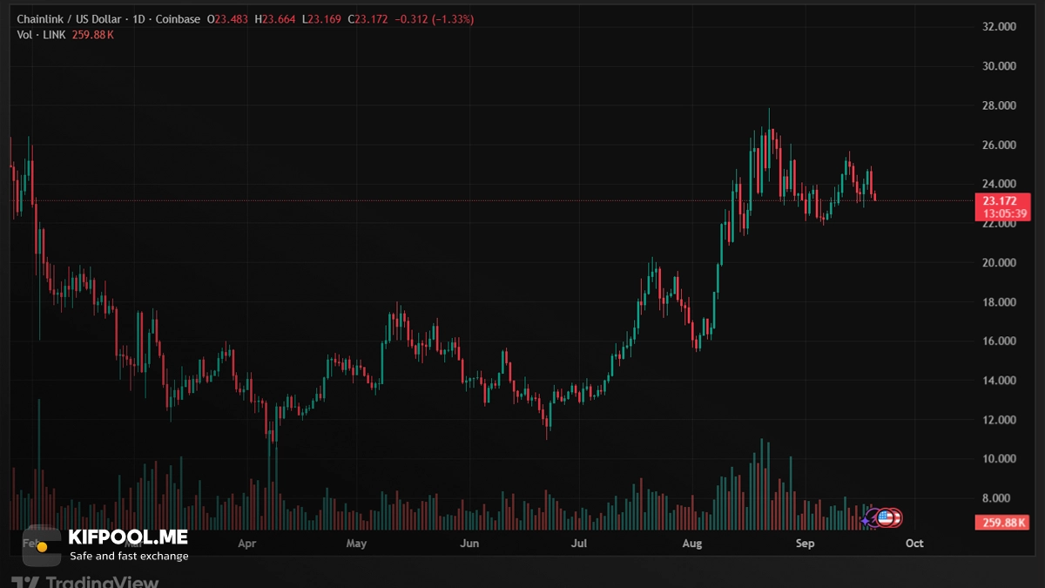Click the 20.000 price axis label
The height and width of the screenshot is (588, 1045).
(x=999, y=263)
